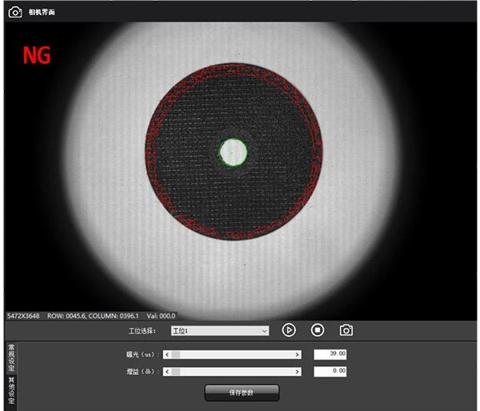This screenshot has width=480, height=411.
Task: Click right arrow of exposure slider
Action: pos(297,355)
